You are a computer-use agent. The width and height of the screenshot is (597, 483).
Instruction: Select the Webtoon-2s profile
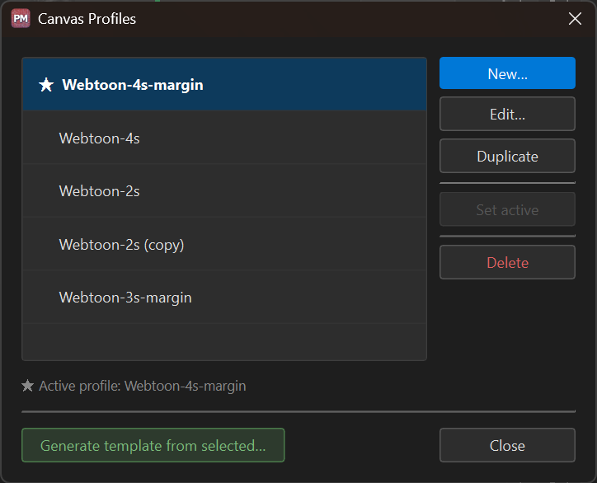coord(224,190)
